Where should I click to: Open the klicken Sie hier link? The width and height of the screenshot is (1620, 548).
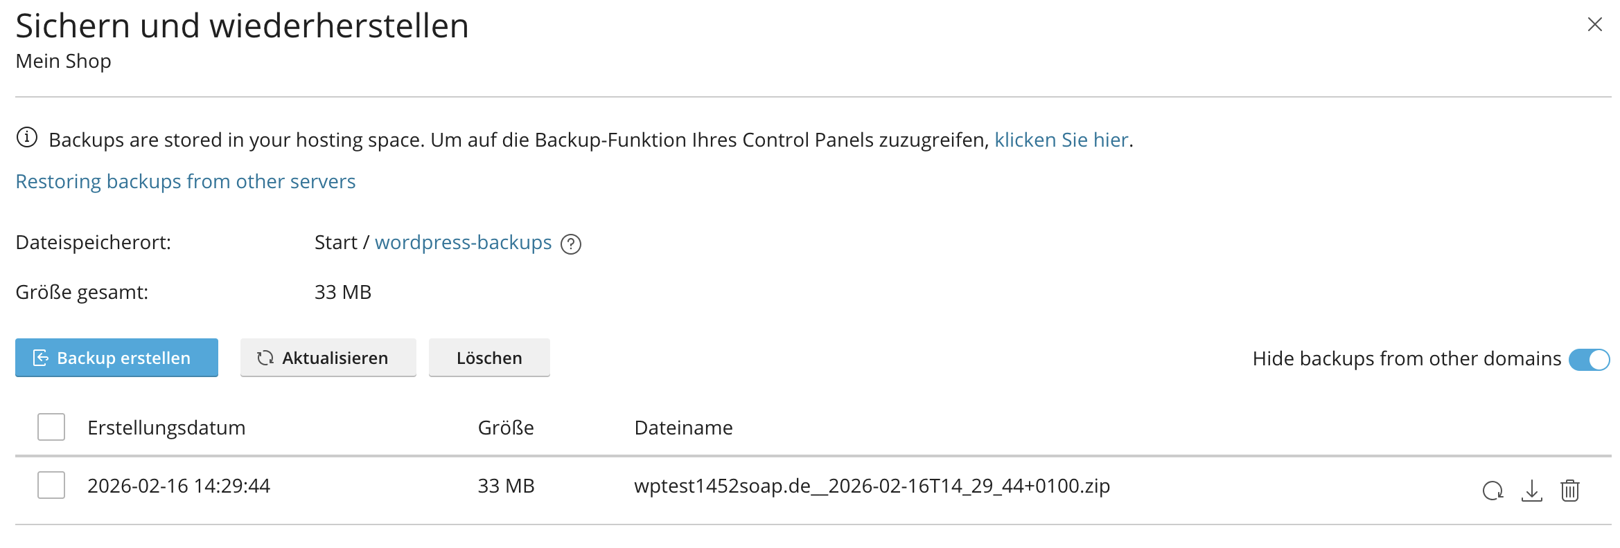[1061, 140]
